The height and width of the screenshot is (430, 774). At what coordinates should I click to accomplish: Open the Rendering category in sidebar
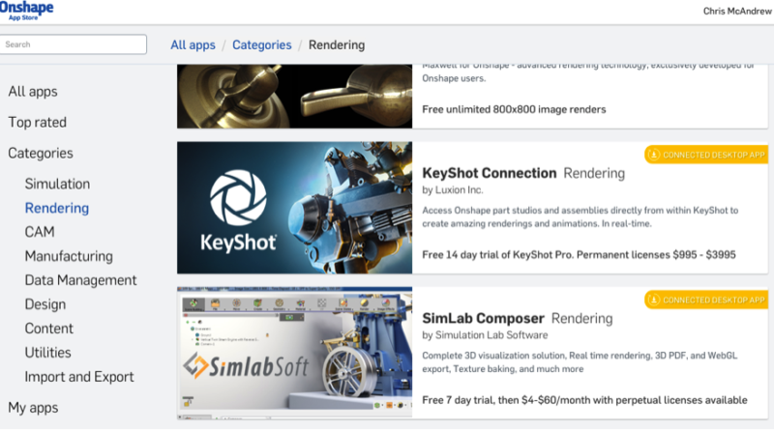[x=57, y=208]
